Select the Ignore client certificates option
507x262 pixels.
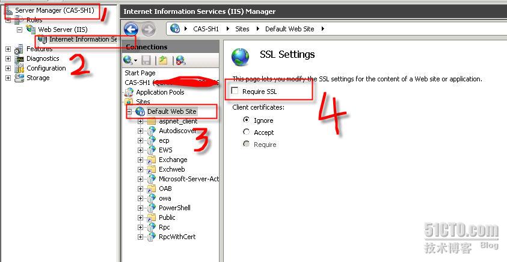coord(247,120)
